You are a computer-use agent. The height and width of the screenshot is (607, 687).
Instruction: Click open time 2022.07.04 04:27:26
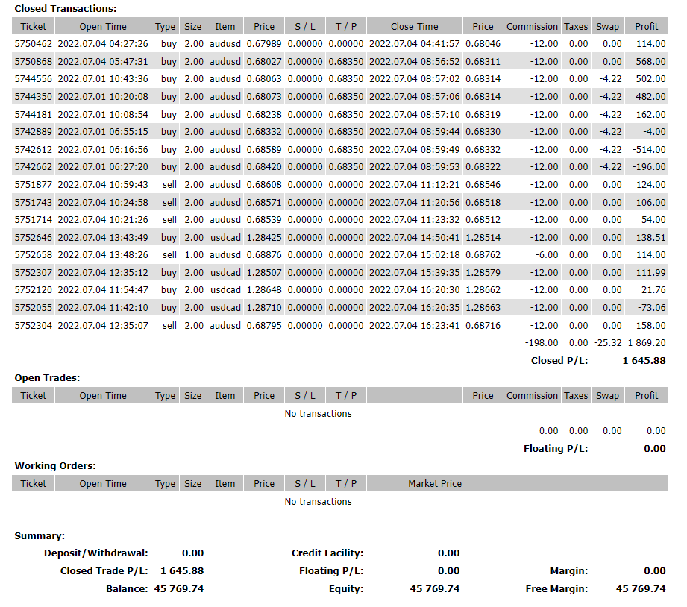point(103,44)
